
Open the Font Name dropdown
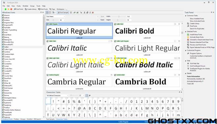click(x=56, y=16)
